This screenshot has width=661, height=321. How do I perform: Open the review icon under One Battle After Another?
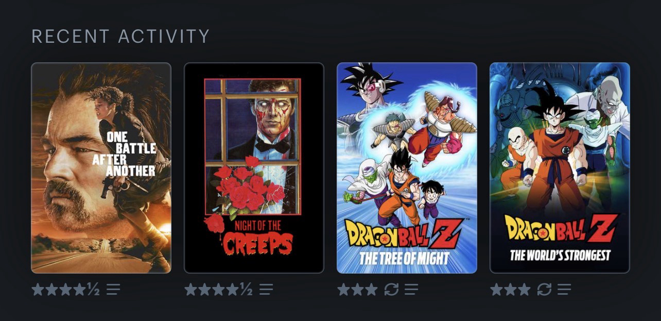(113, 290)
